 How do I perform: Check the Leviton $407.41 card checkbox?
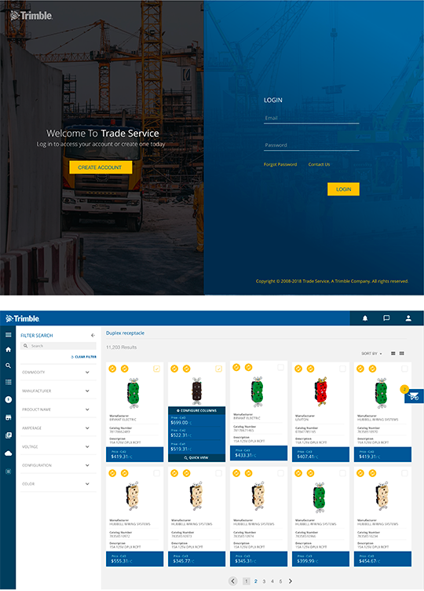[x=342, y=369]
